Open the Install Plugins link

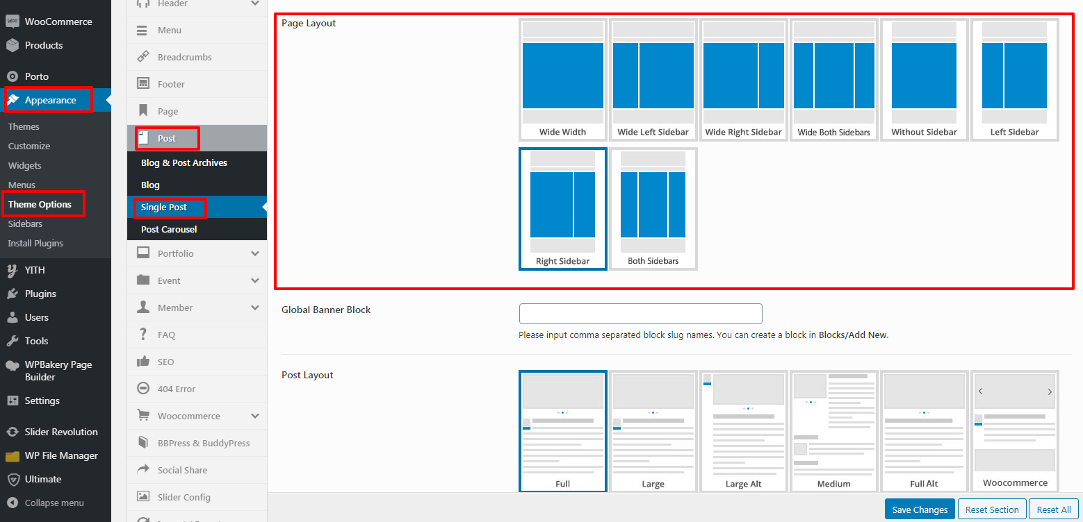point(35,243)
